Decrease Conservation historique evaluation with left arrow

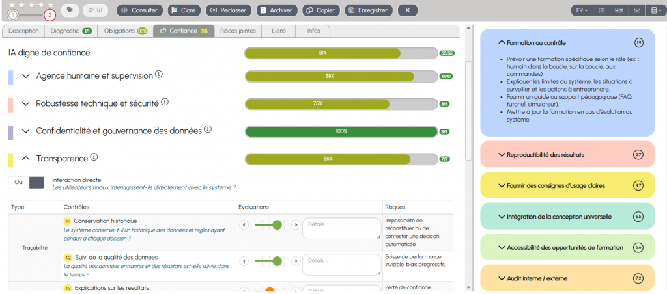244,224
